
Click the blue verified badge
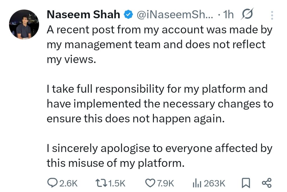click(128, 14)
